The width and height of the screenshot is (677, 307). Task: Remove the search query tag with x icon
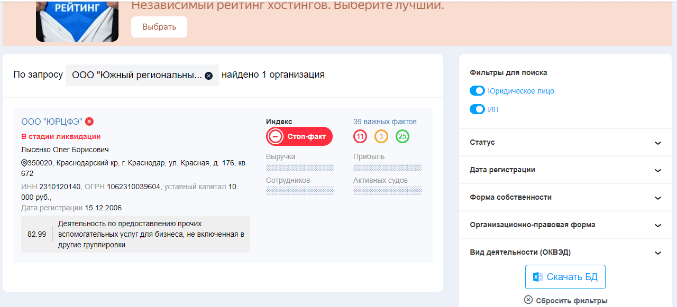[x=208, y=76]
